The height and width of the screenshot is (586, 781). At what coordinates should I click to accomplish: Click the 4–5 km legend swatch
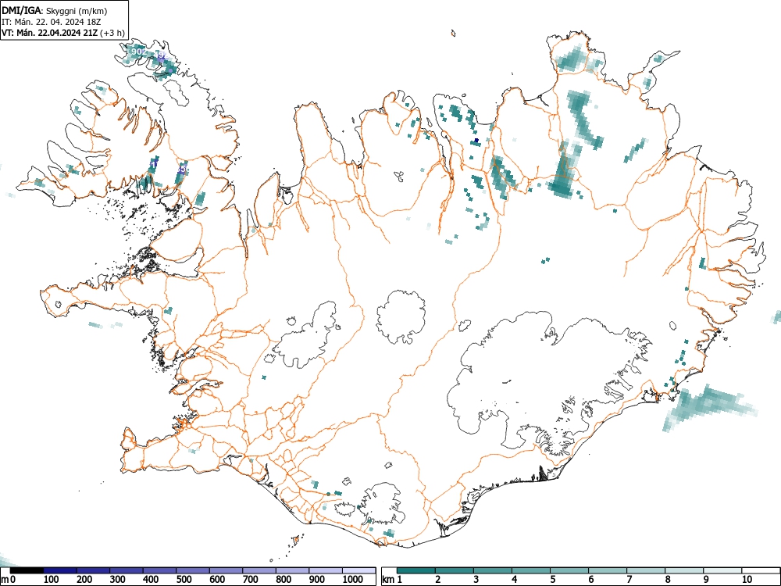point(531,570)
